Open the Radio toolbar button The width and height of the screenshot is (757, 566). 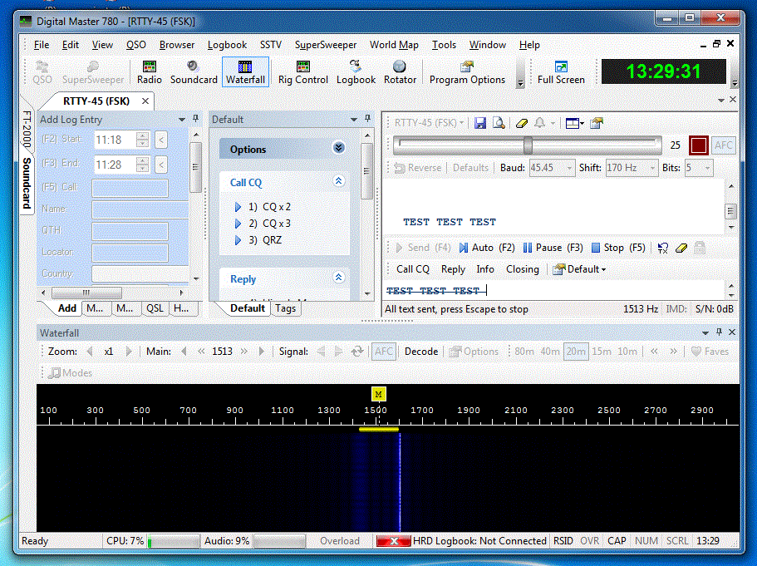[150, 72]
